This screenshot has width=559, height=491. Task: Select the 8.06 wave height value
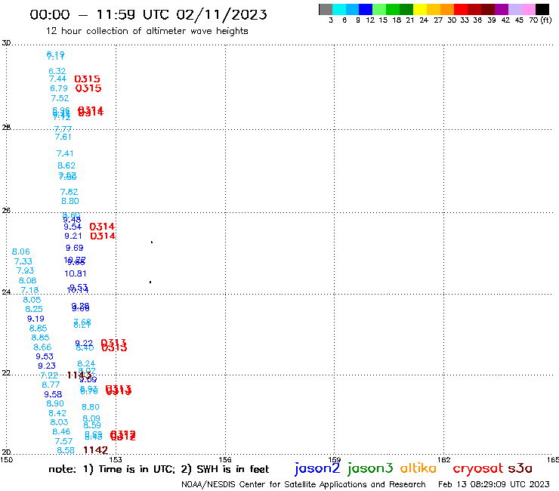point(21,252)
